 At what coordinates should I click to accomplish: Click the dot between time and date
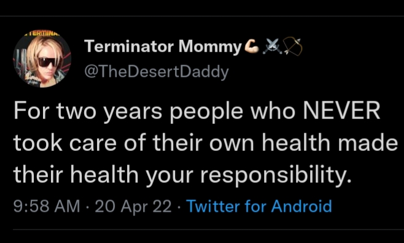click(x=88, y=207)
